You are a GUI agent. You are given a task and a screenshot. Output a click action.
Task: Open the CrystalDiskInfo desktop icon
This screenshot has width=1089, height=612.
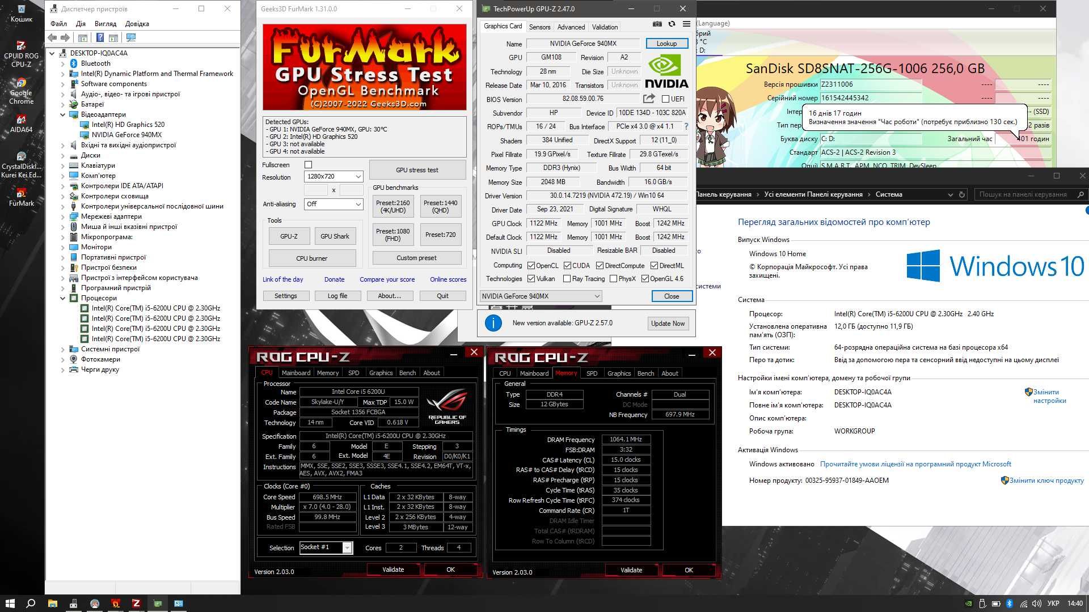[x=21, y=164]
